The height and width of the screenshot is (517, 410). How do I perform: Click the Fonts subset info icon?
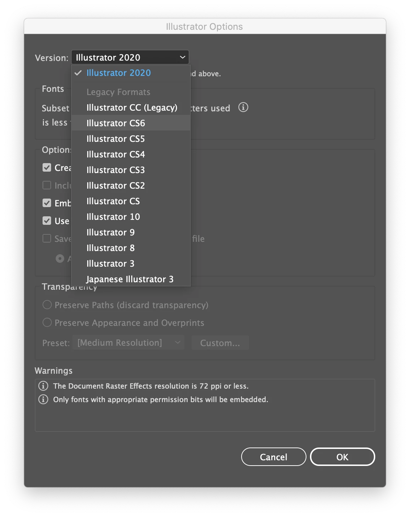243,107
